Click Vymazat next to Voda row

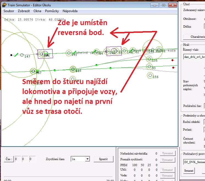[168, 175]
